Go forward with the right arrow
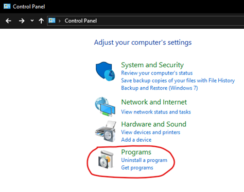Viewport: 244px width, 192px height. (x=22, y=21)
